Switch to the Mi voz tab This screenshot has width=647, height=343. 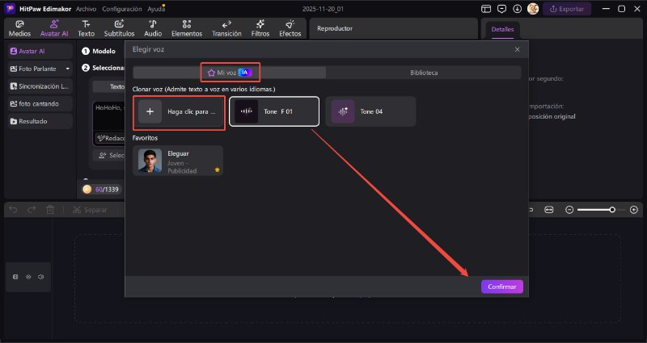click(230, 73)
